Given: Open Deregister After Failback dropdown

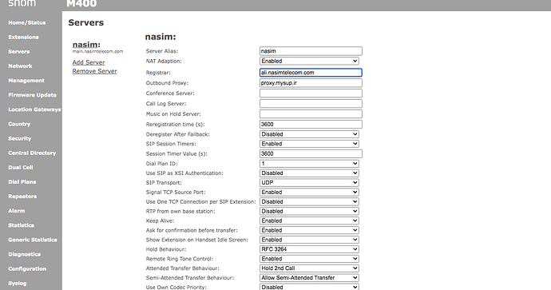Looking at the screenshot, I should coord(309,134).
